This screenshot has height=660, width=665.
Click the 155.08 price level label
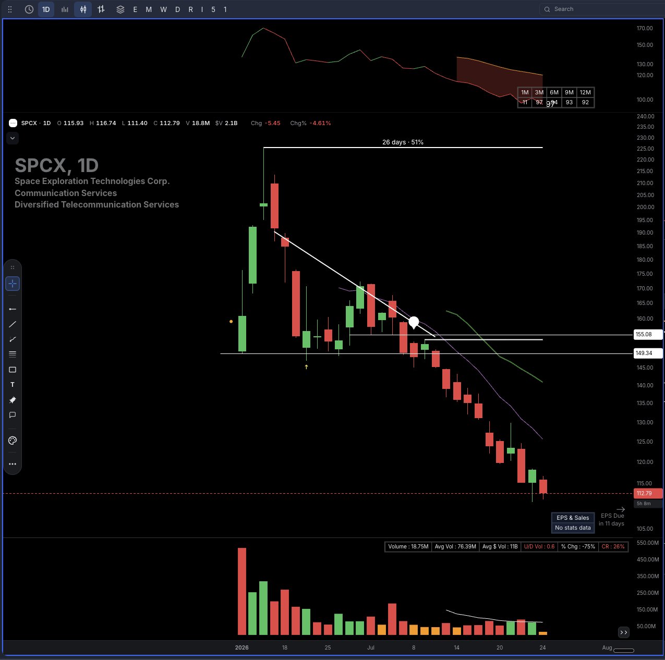648,334
